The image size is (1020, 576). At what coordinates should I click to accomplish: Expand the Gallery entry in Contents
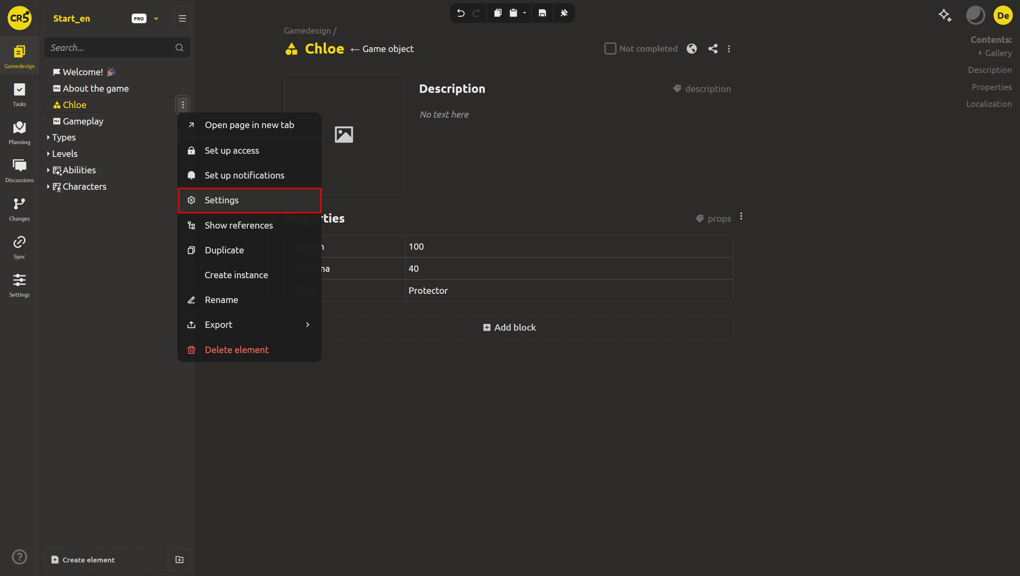click(980, 53)
